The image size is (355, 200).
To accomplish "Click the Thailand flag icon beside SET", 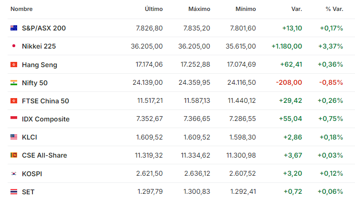I will coord(14,192).
